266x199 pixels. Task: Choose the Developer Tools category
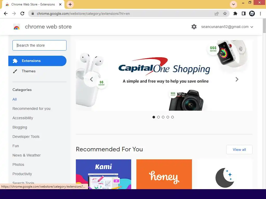tap(26, 137)
